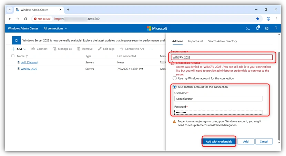286x156 pixels.
Task: Open the WINSRV_2025 connection link
Action: [29, 69]
